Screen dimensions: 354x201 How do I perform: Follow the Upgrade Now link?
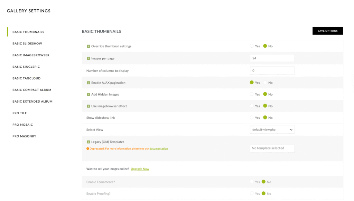(140, 169)
